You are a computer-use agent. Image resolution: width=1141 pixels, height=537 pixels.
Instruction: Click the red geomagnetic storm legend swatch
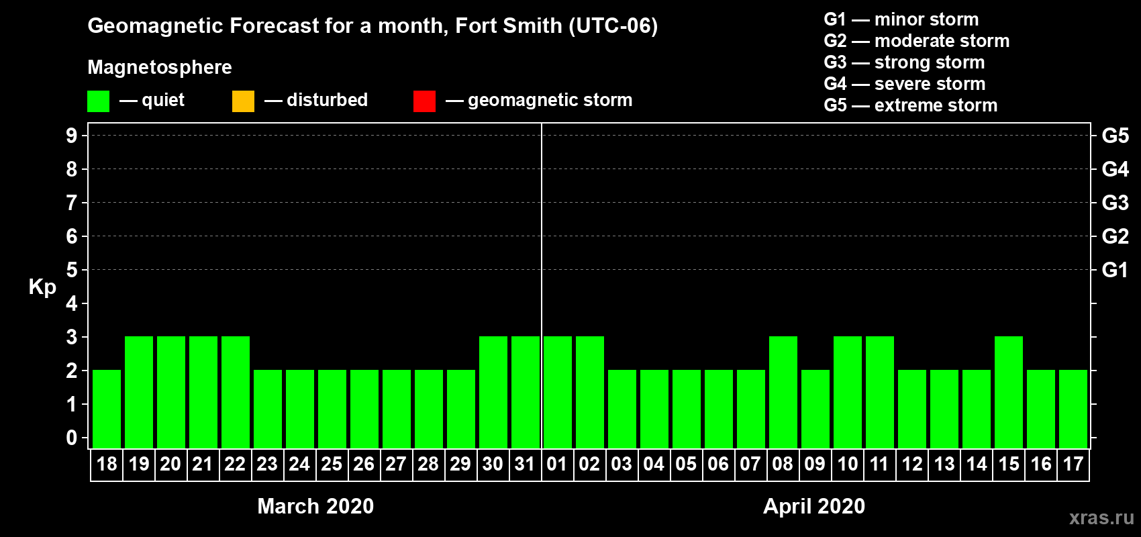pos(424,101)
